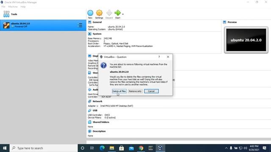This screenshot has width=271, height=152.
Task: Click the volume speaker tray icon
Action: [245, 148]
